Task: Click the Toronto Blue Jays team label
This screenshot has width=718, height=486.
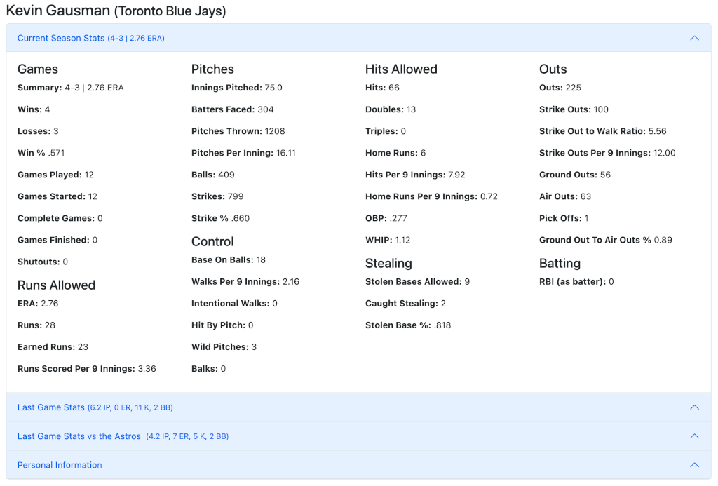Action: click(x=168, y=11)
